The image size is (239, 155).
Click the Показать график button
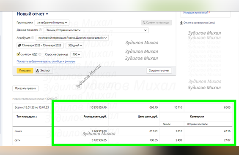coord(25,88)
